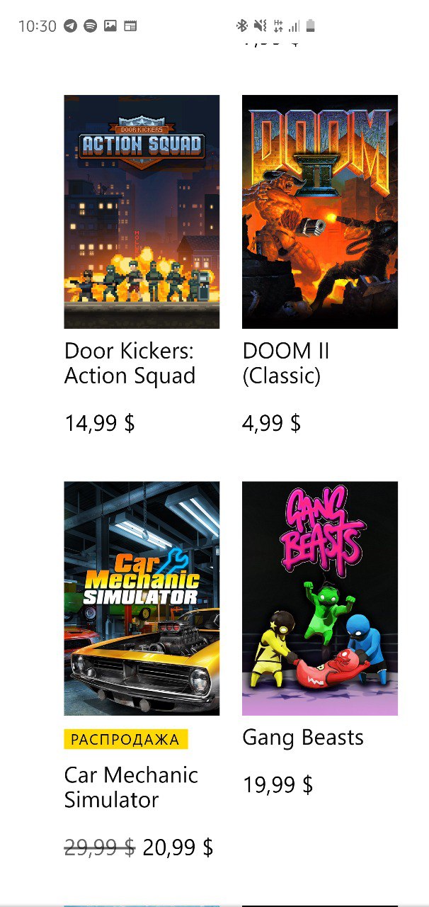Open the Car Mechanic Simulator title link
Viewport: 429px width, 907px height.
[x=131, y=787]
